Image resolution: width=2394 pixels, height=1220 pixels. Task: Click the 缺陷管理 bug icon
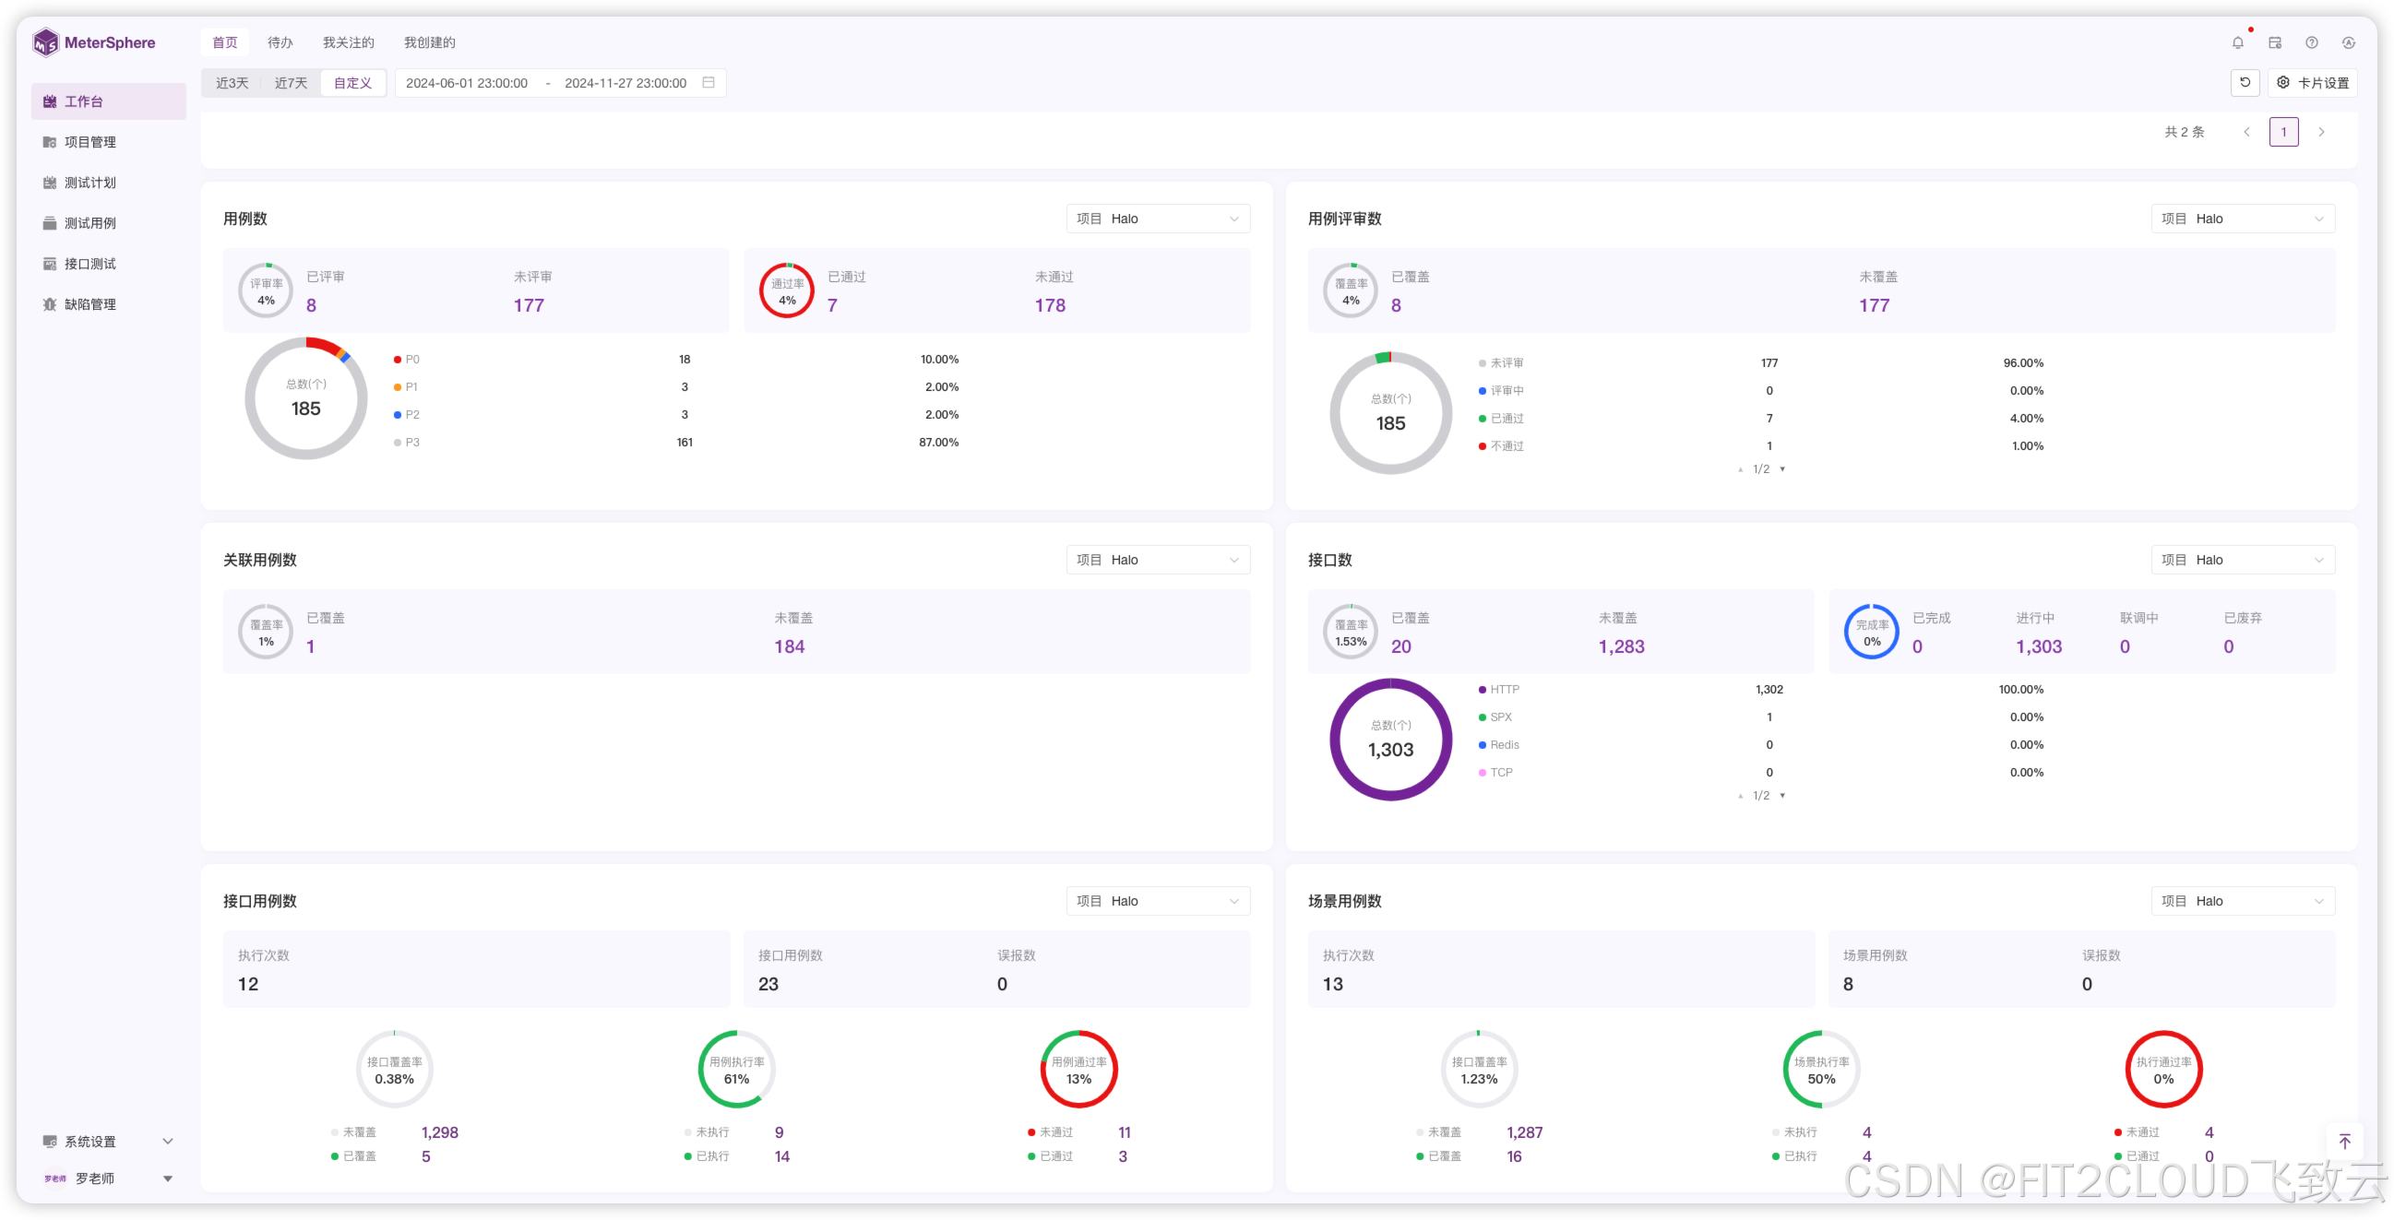[49, 304]
